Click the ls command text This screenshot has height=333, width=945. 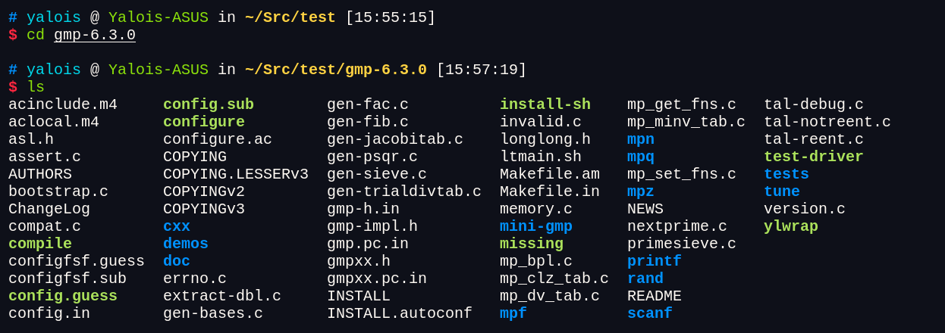[36, 87]
